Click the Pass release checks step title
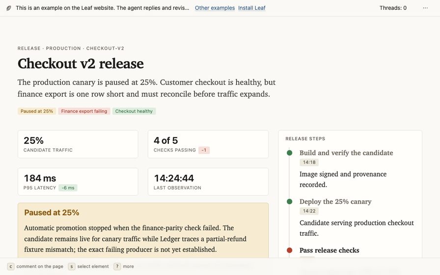Screen dimensions: 440x275 coord(329,250)
